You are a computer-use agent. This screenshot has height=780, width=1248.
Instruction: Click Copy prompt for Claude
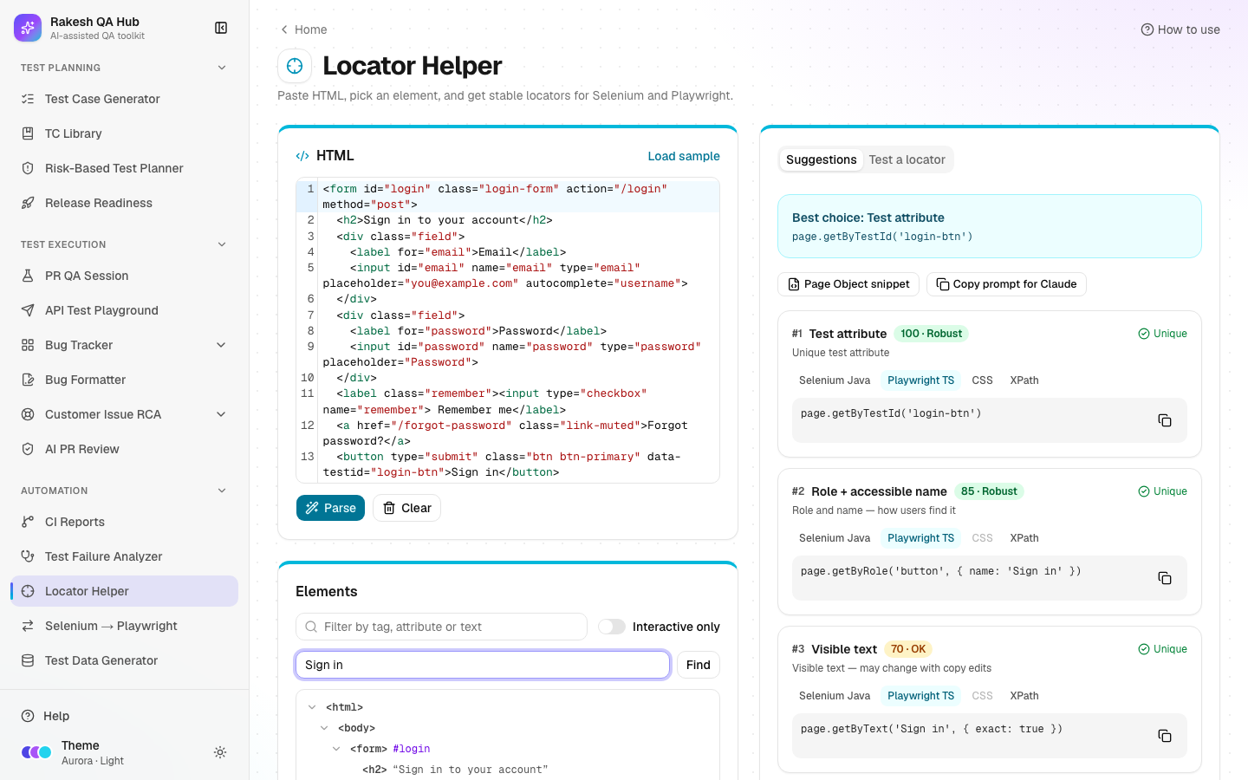[1006, 284]
